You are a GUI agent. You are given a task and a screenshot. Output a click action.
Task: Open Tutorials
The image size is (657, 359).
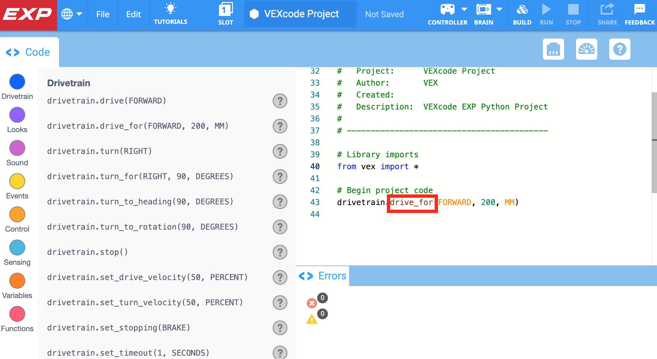point(171,13)
